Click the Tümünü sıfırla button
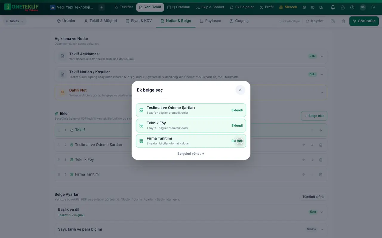The width and height of the screenshot is (382, 238). point(313,197)
